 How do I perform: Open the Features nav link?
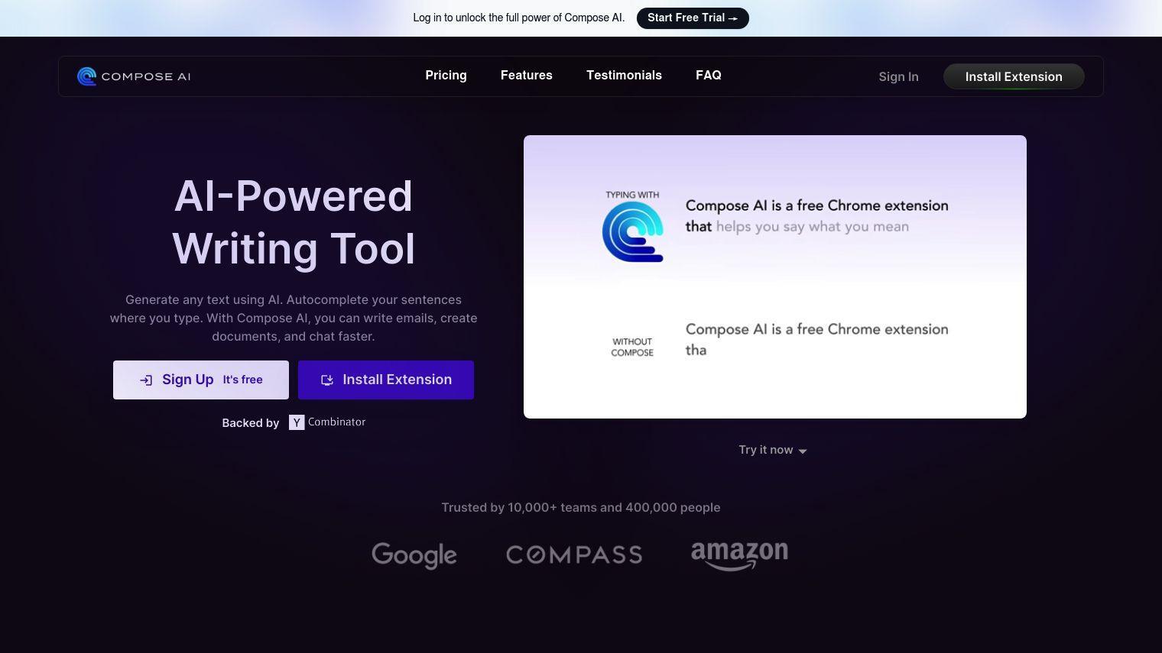click(526, 76)
